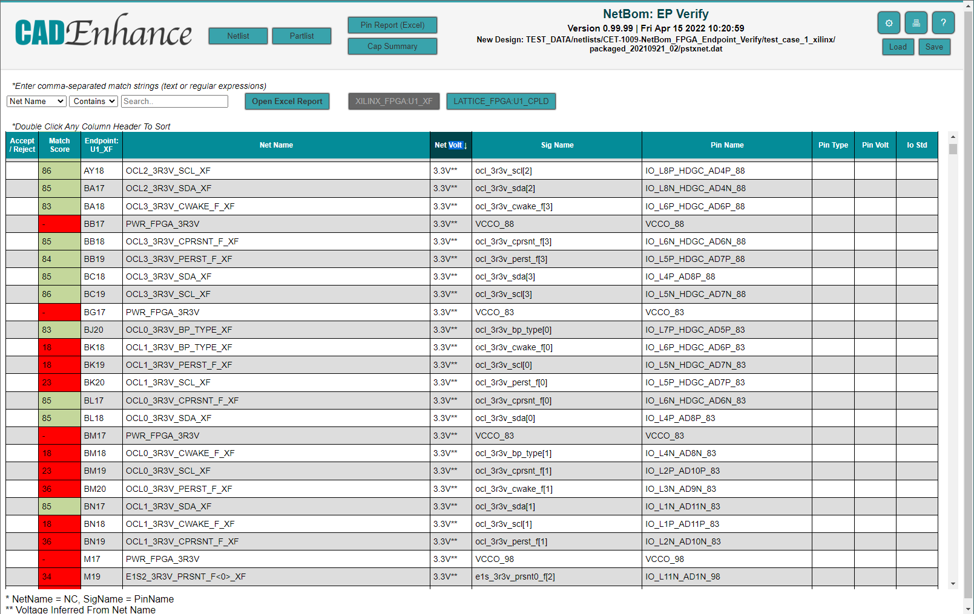Click the Load button
The height and width of the screenshot is (614, 974).
click(x=898, y=47)
